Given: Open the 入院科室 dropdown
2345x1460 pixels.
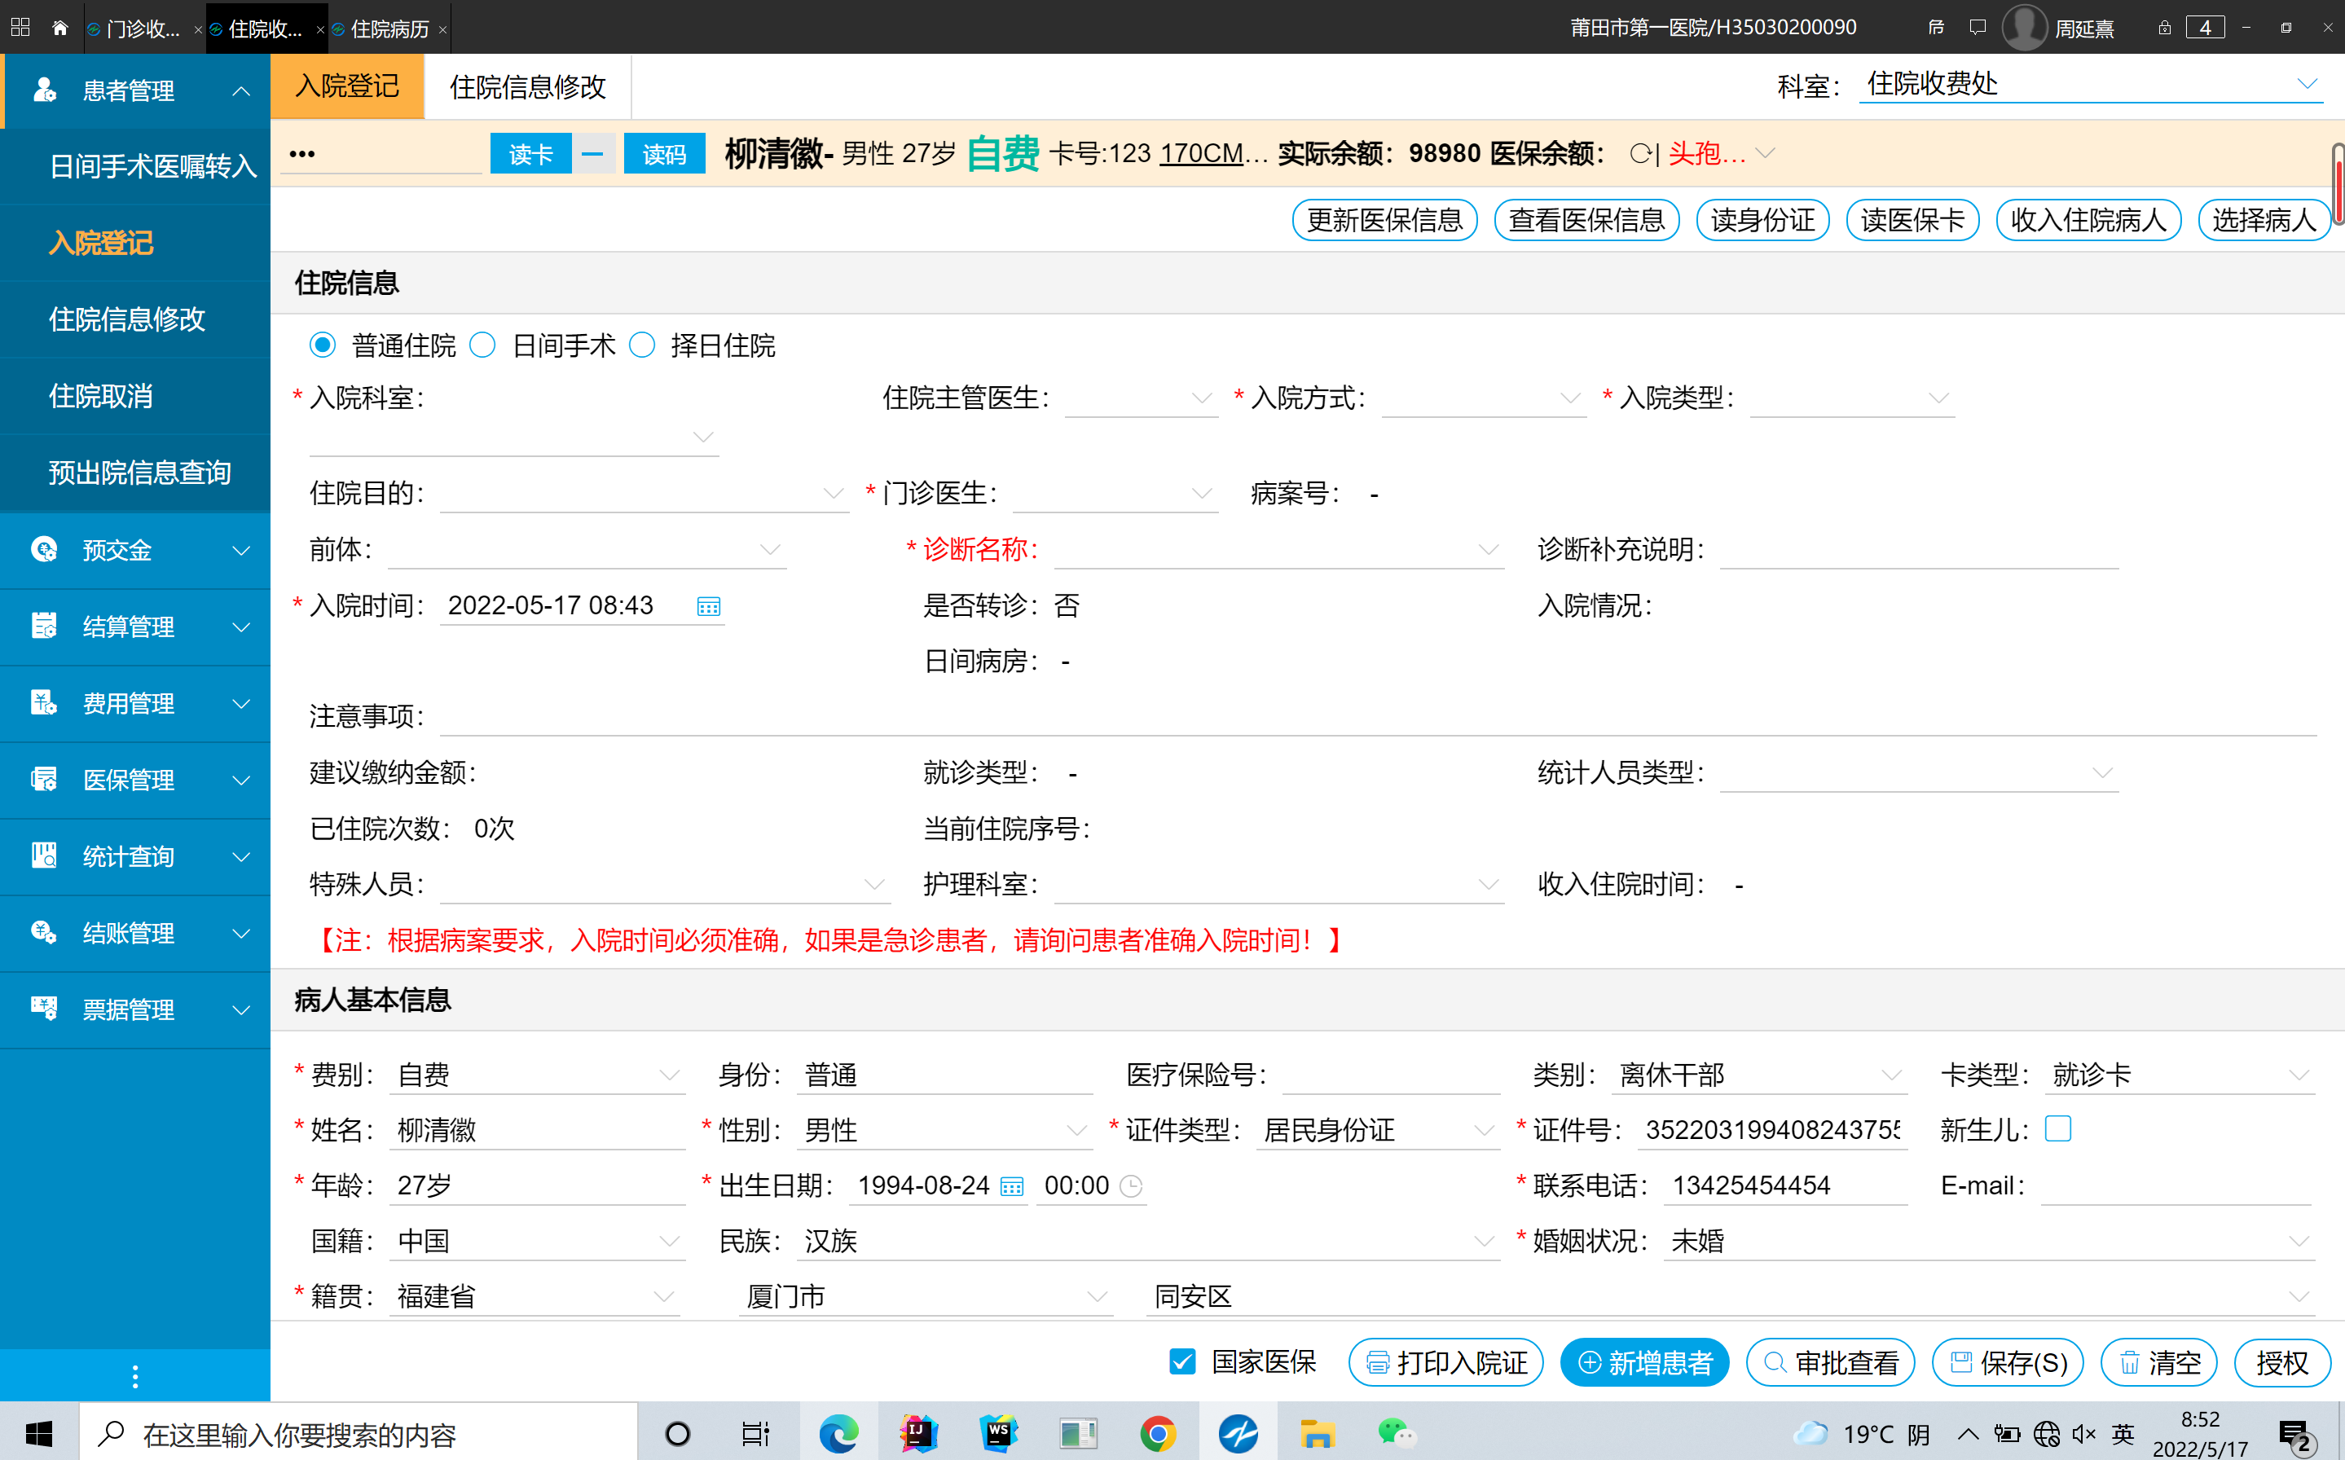Looking at the screenshot, I should (x=513, y=437).
